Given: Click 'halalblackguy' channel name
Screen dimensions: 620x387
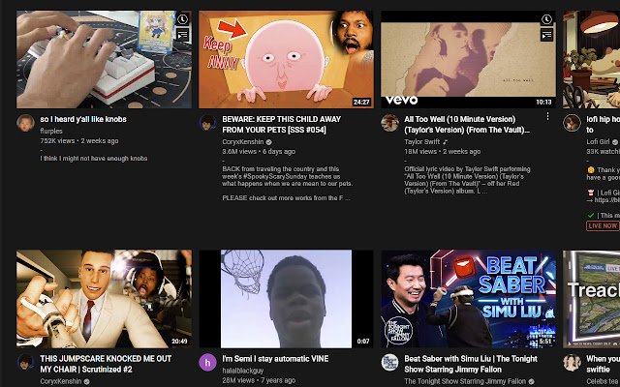Looking at the screenshot, I should point(243,371).
